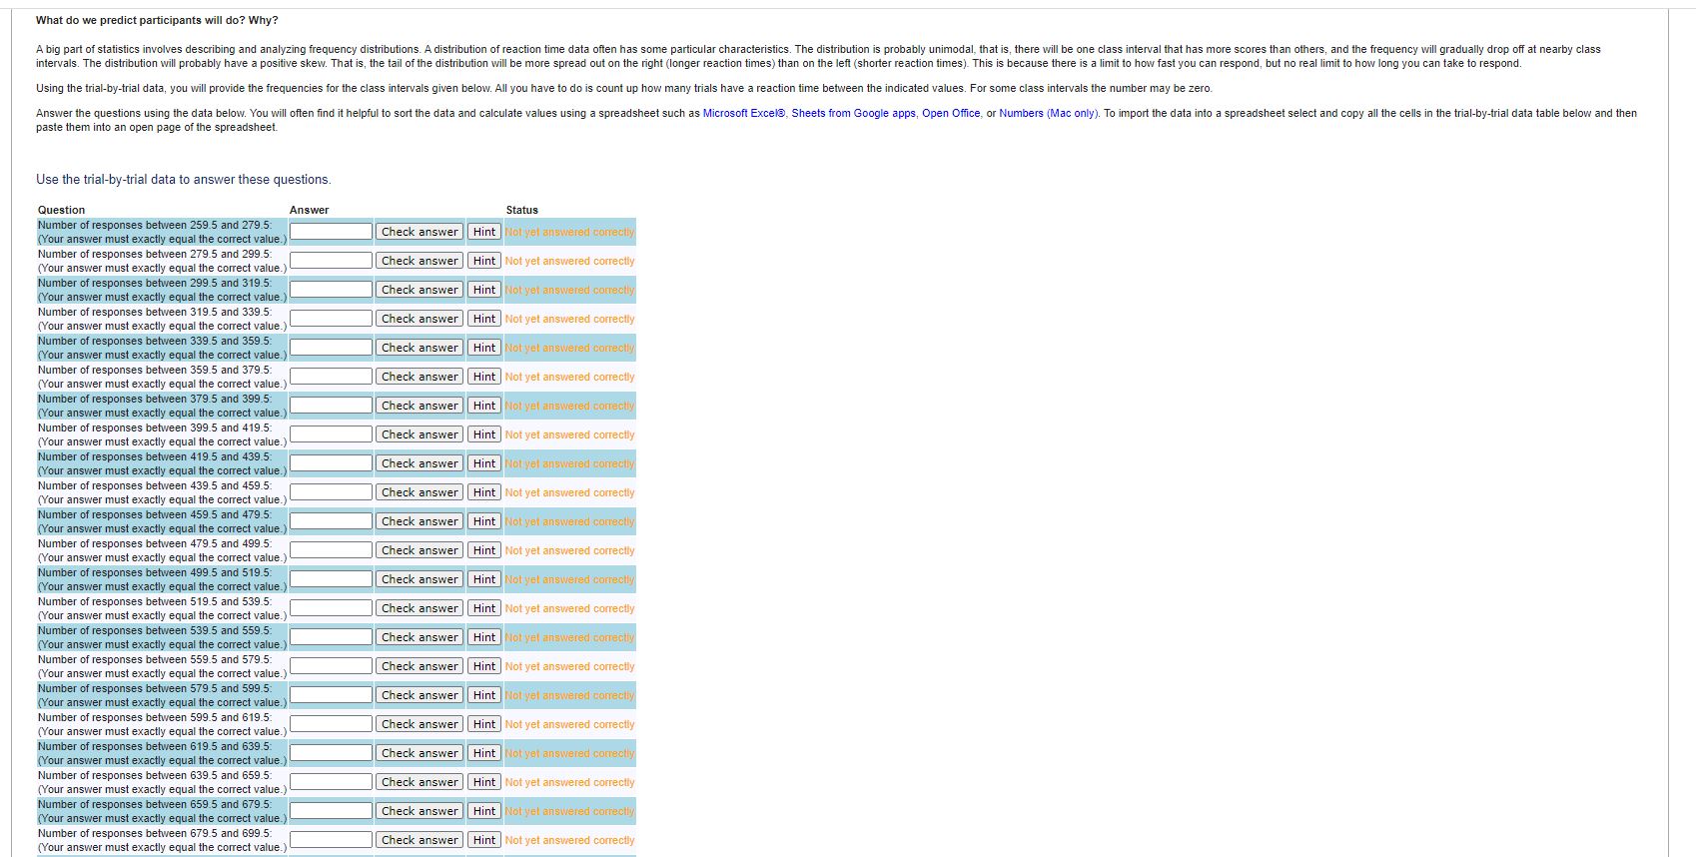Screen dimensions: 1696x857
Task: Check answer for 439.5 and 459.5 row
Action: tap(420, 492)
